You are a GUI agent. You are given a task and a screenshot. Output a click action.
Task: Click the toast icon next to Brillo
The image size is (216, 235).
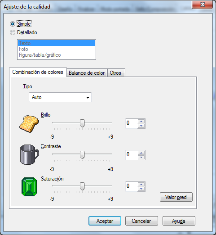(x=29, y=124)
